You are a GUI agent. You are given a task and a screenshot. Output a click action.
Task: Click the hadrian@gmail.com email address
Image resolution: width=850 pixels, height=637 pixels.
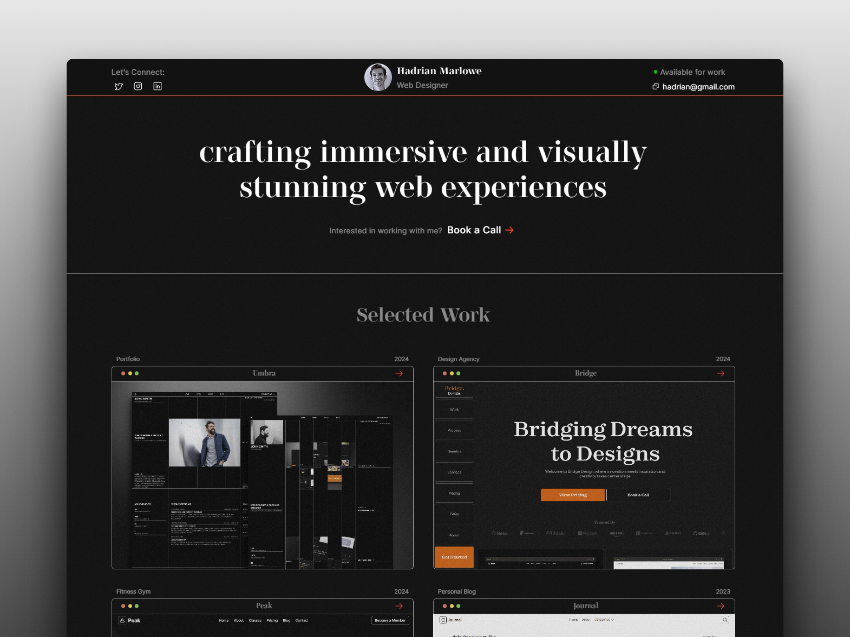698,87
